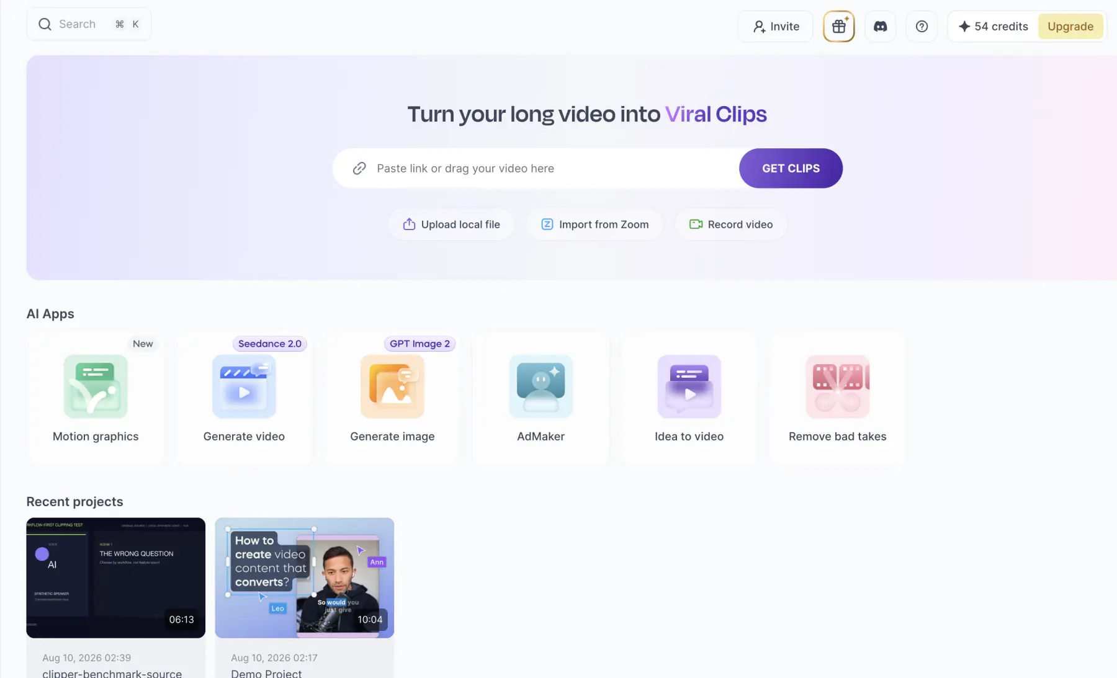This screenshot has height=678, width=1117.
Task: Click the Demo Project title
Action: tap(266, 673)
